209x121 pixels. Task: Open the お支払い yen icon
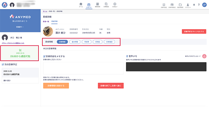tap(114, 5)
